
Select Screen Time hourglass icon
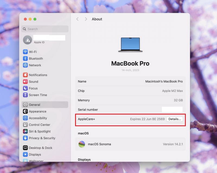click(x=25, y=95)
